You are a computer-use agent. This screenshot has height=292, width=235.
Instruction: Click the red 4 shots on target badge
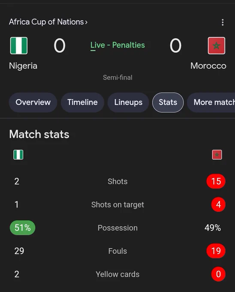218,204
